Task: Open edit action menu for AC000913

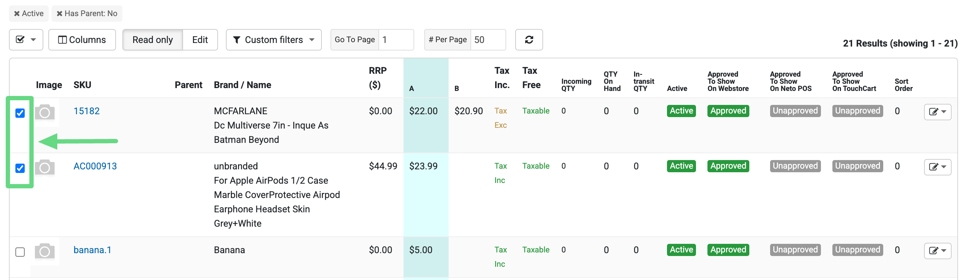Action: tap(937, 167)
